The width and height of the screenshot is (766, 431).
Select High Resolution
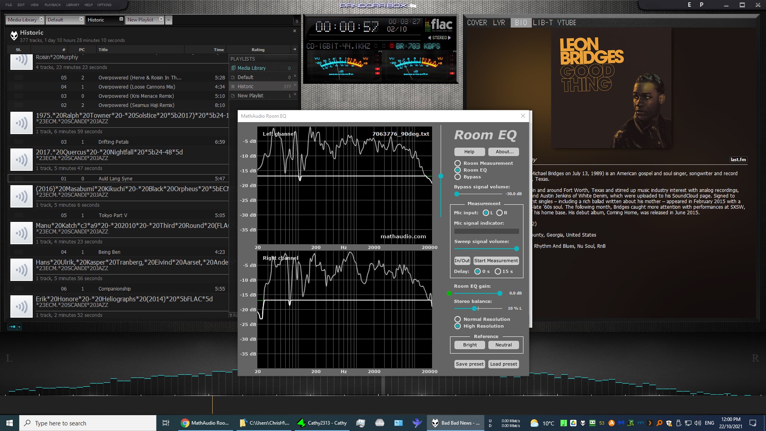pos(458,326)
